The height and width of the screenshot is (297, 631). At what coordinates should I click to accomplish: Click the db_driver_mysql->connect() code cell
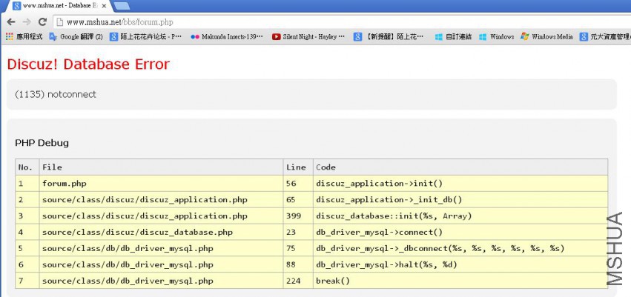pos(460,233)
